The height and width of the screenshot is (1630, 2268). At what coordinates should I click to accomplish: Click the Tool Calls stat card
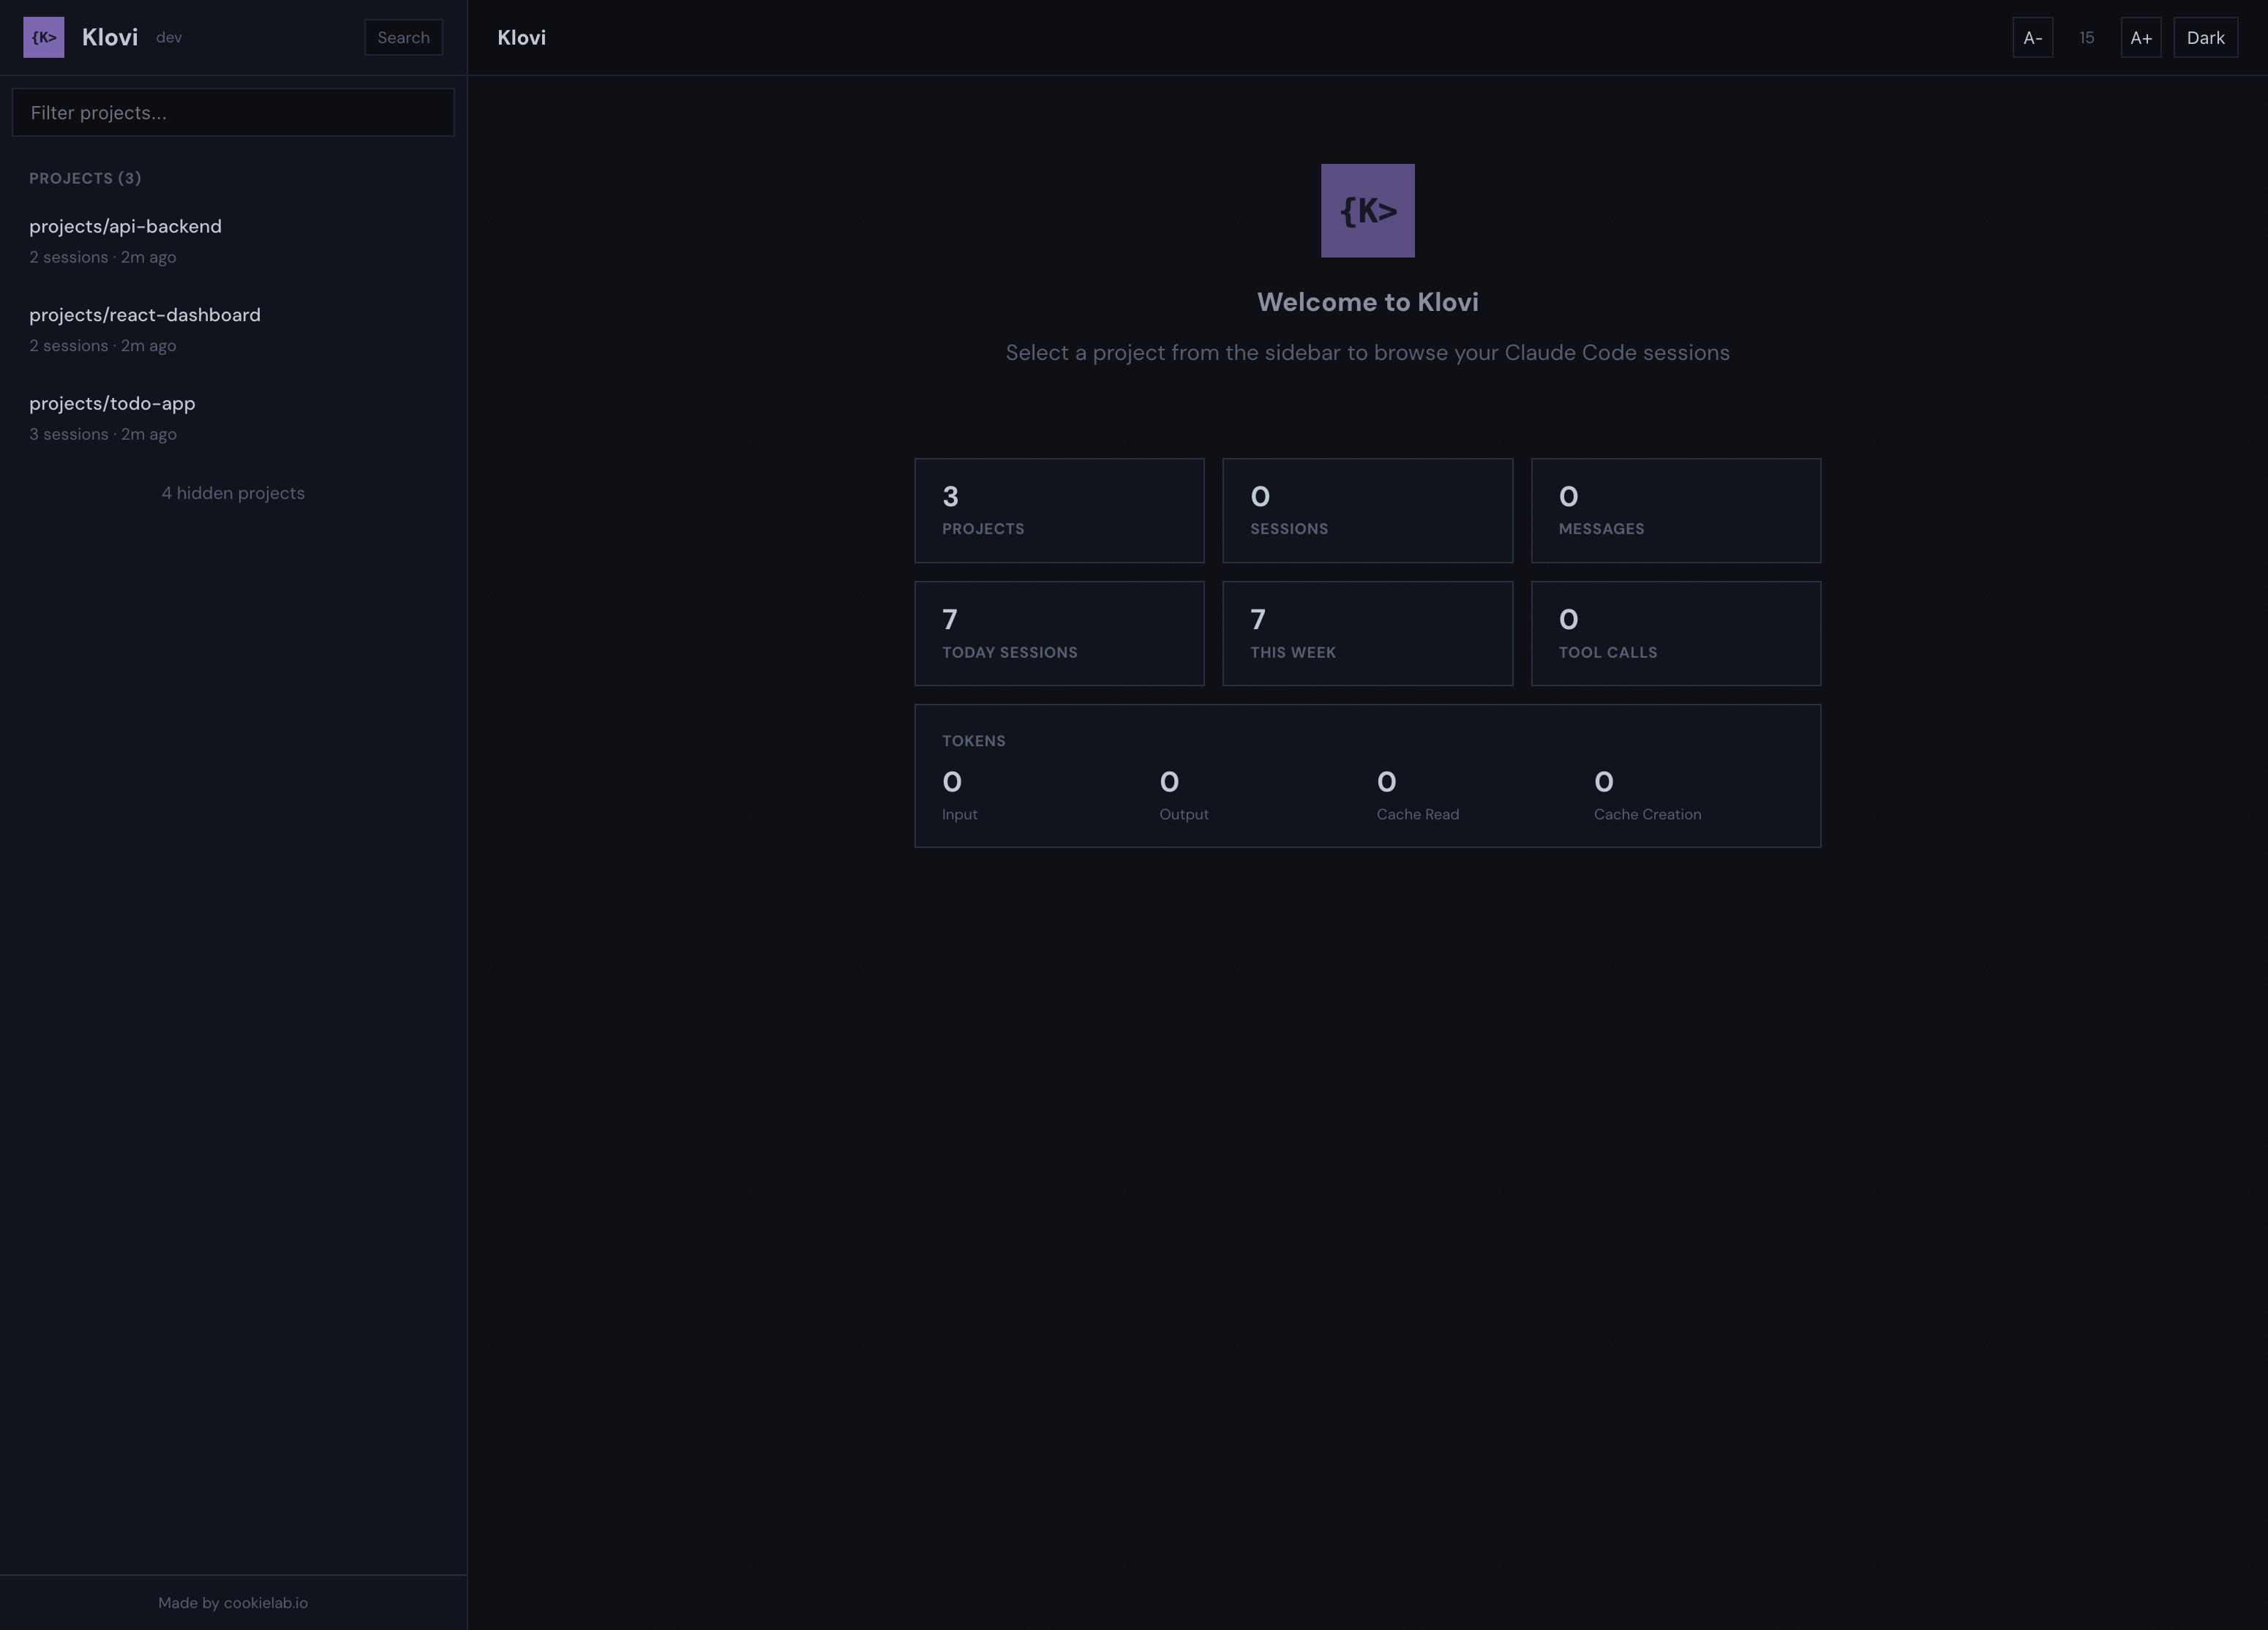click(x=1676, y=633)
